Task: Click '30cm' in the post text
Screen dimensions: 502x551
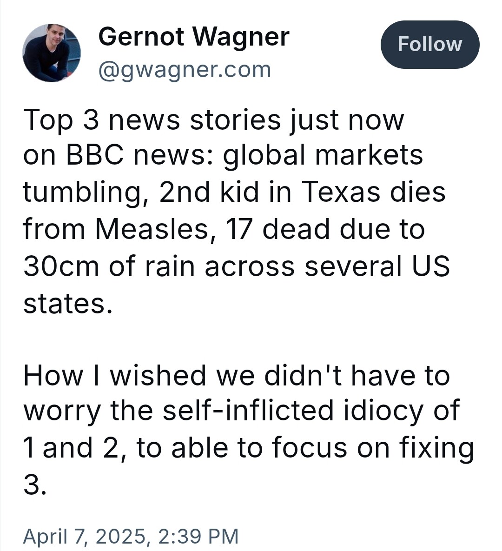Action: [x=61, y=266]
